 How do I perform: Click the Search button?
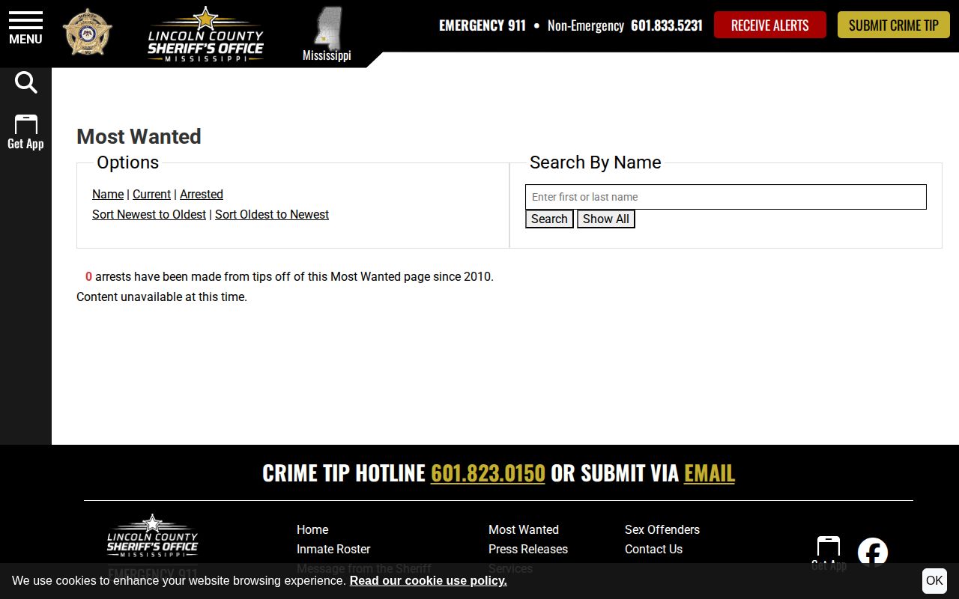coord(549,219)
